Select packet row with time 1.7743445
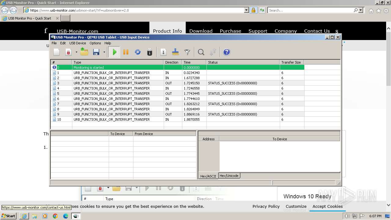The image size is (391, 220). coord(177,94)
